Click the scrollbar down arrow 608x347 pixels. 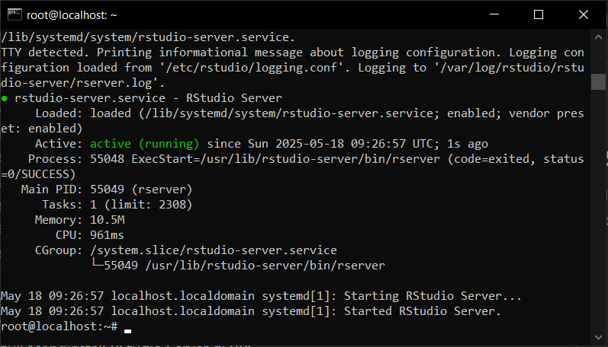(x=598, y=337)
